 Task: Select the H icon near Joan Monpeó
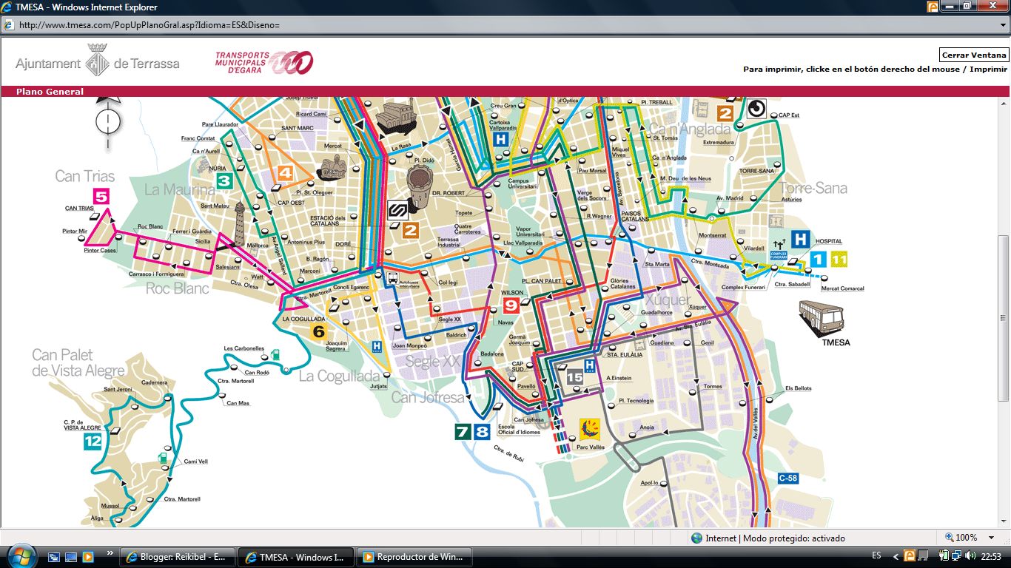coord(377,345)
